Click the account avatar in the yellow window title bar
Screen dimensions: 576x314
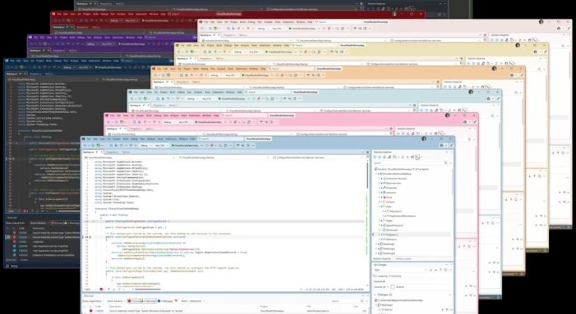pyautogui.click(x=517, y=45)
